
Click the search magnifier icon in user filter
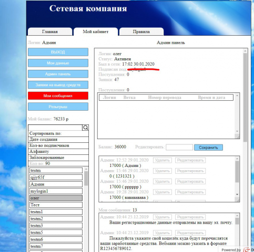click(x=85, y=128)
